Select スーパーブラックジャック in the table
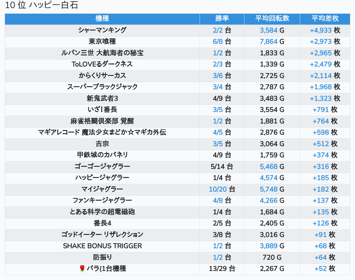 [x=102, y=87]
